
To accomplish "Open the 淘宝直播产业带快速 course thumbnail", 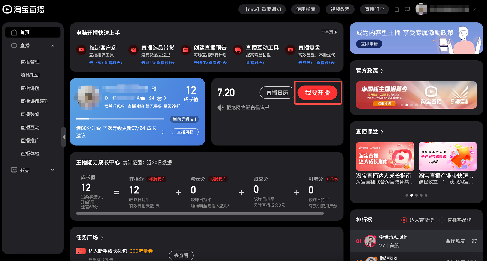I will pos(448,157).
